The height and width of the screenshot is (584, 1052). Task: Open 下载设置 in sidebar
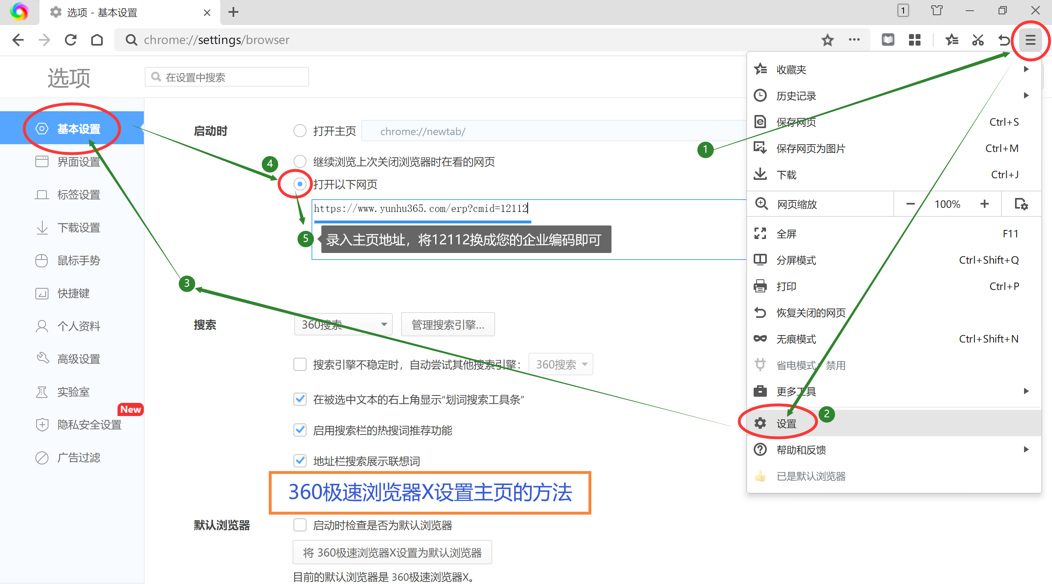click(x=72, y=228)
